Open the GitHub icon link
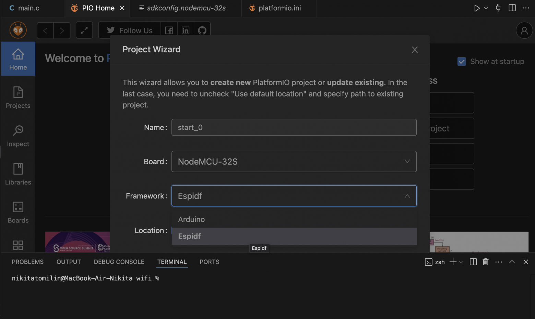 click(x=202, y=30)
